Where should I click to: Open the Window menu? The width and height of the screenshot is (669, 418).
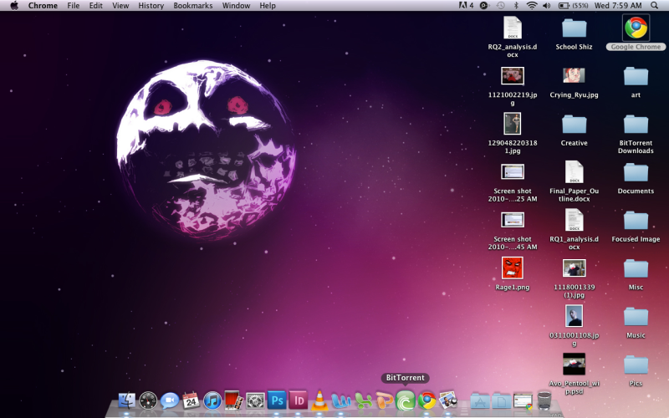click(236, 6)
